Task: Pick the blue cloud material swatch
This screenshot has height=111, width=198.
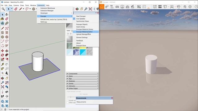Action: [x=76, y=52]
